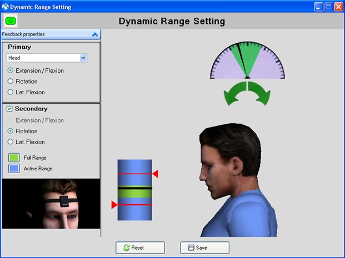This screenshot has height=258, width=345.
Task: Click the green right curved arrow
Action: coord(259,94)
